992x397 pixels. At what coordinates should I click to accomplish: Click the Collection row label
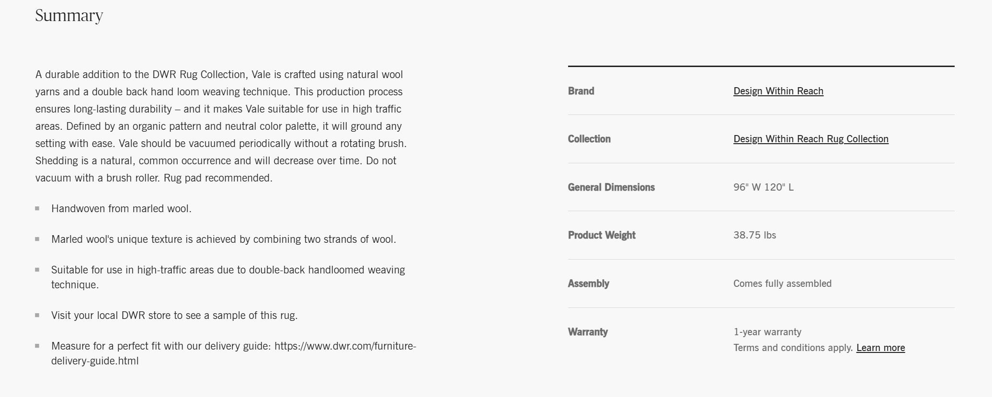pos(589,139)
